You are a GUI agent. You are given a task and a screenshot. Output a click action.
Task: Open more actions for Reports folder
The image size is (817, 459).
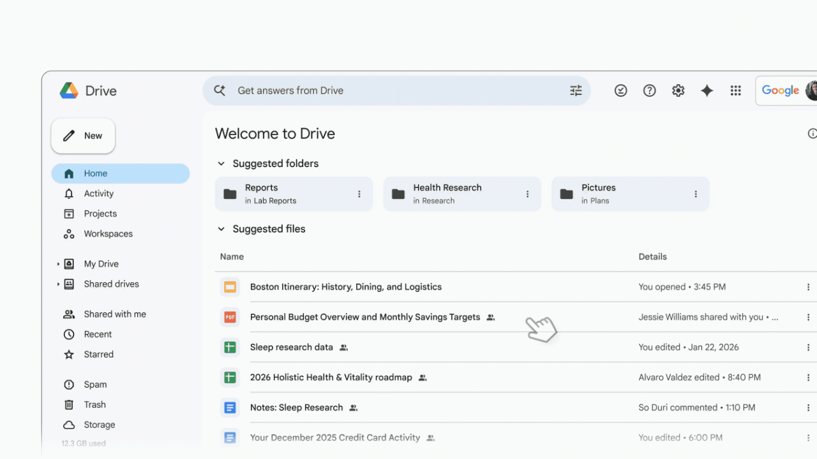pos(359,194)
